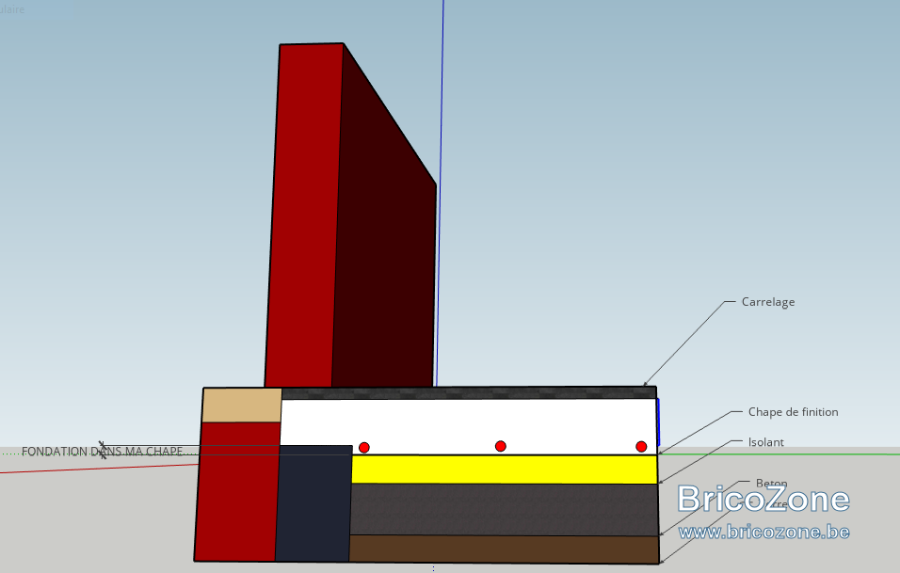Click the dark gray concrete layer
This screenshot has height=573, width=900.
point(504,510)
